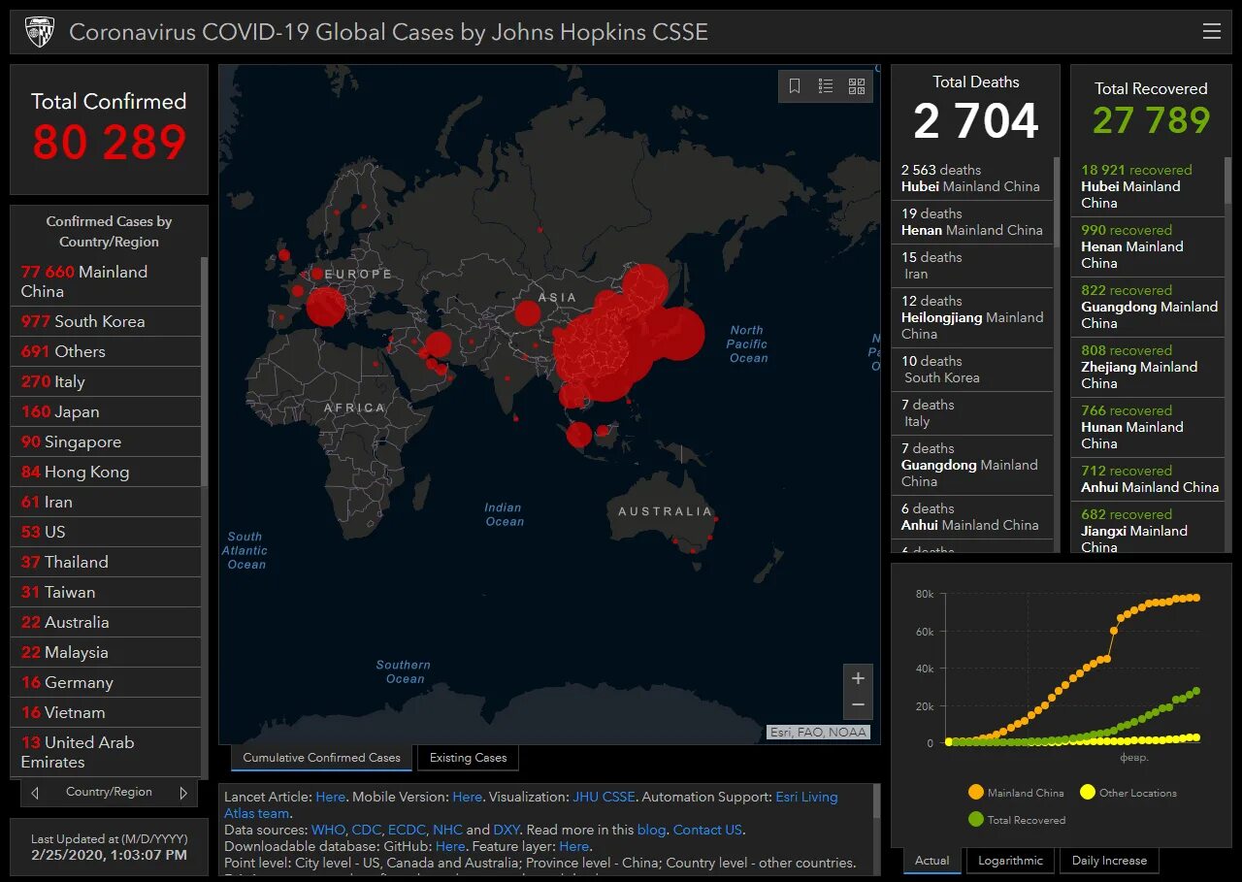Switch to Existing Cases tab

468,758
